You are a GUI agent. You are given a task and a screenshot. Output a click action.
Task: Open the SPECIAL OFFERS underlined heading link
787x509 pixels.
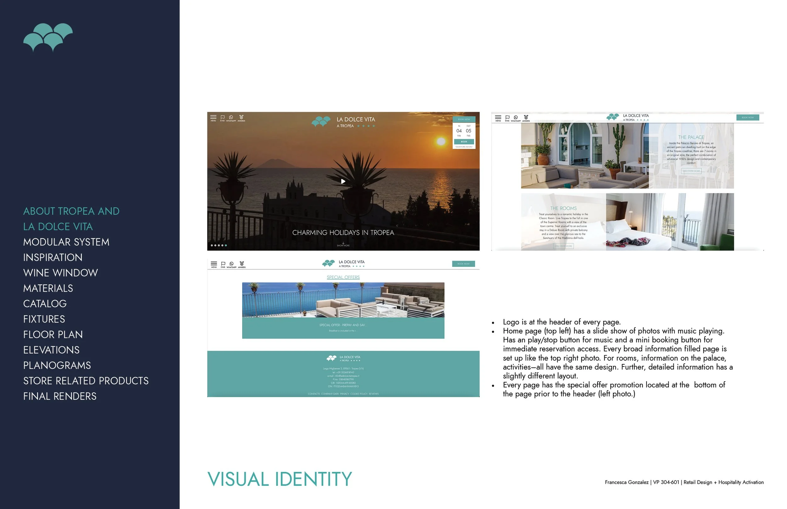point(343,277)
